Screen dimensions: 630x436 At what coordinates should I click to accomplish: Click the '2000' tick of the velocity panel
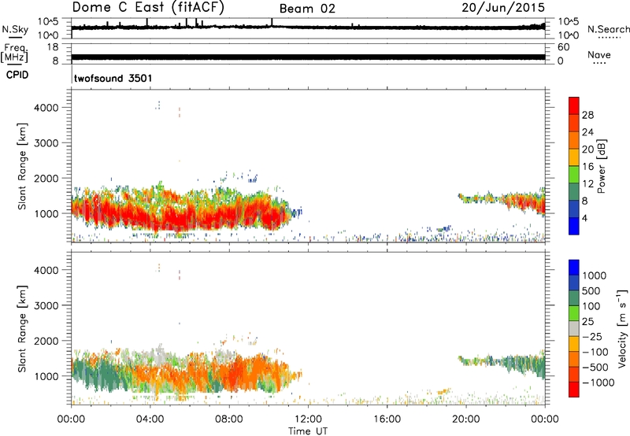tap(46, 341)
